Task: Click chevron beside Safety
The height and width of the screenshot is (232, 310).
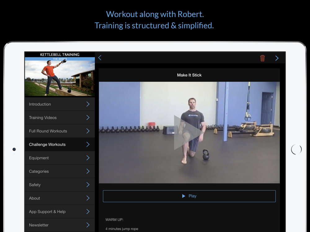Action: [88, 185]
